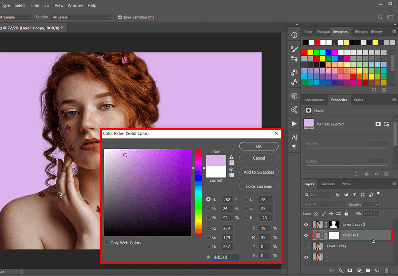Click the hex color input field
The width and height of the screenshot is (398, 276).
225,257
